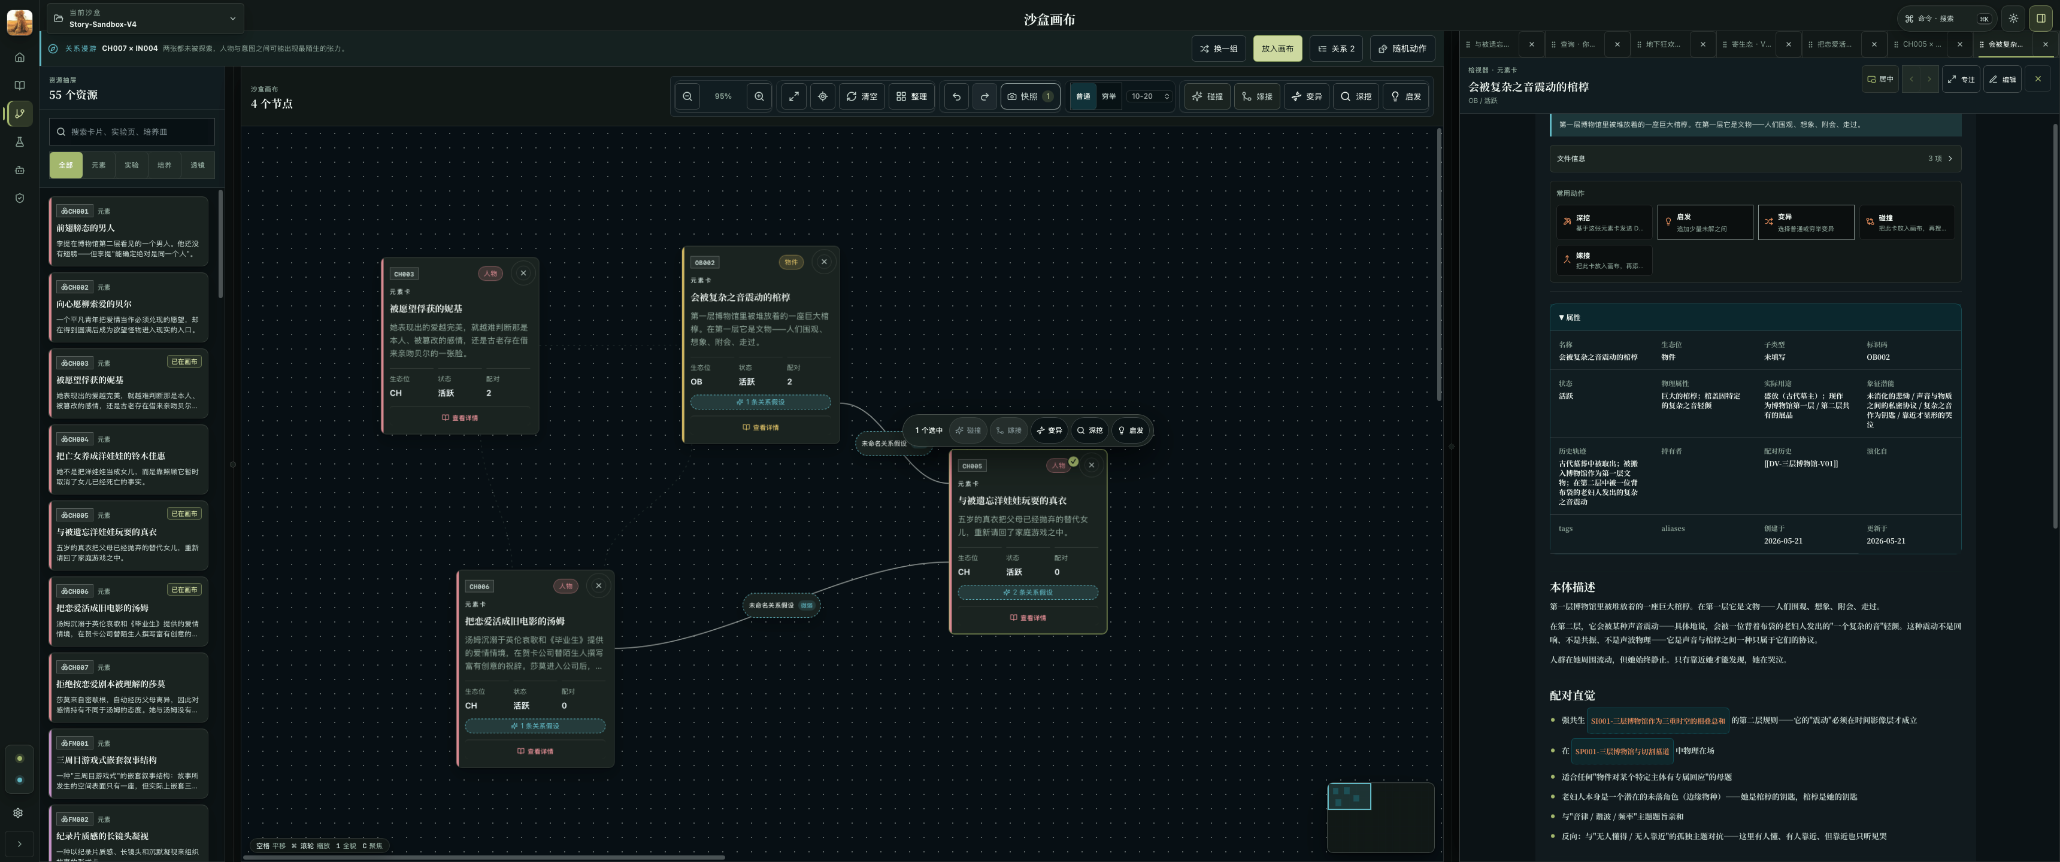Click the 放入画布 button
This screenshot has height=862, width=2060.
point(1277,48)
